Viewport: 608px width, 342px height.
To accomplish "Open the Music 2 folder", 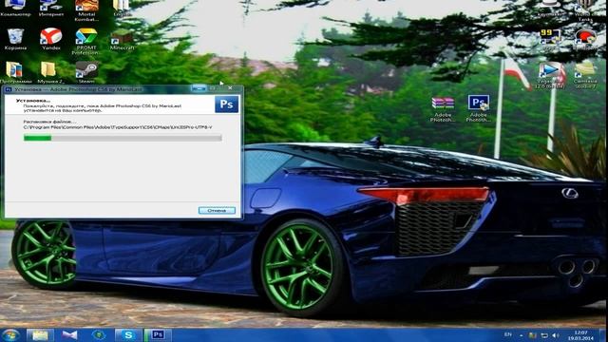I will tap(50, 72).
